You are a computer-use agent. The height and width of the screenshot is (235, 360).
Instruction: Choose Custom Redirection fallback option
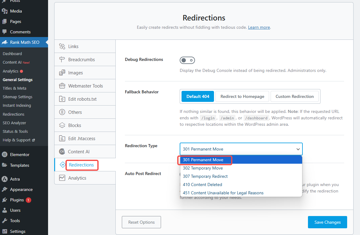[294, 96]
